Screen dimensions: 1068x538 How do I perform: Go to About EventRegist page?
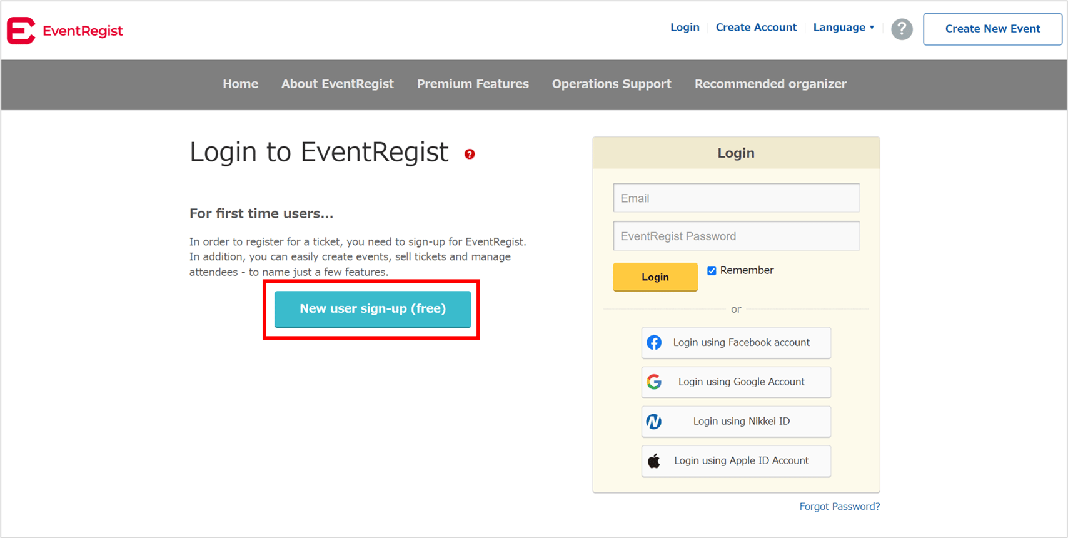click(337, 84)
